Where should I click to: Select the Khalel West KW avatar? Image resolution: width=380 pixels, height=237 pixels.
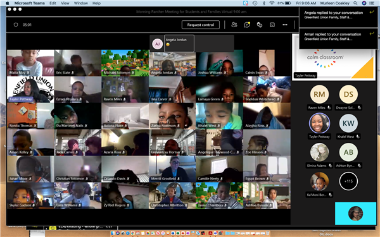click(348, 123)
